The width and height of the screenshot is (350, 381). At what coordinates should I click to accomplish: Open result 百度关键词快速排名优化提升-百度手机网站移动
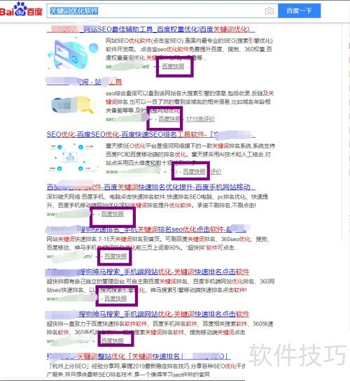pyautogui.click(x=150, y=187)
